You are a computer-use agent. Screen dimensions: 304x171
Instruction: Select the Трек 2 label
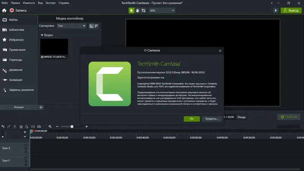coord(6,148)
